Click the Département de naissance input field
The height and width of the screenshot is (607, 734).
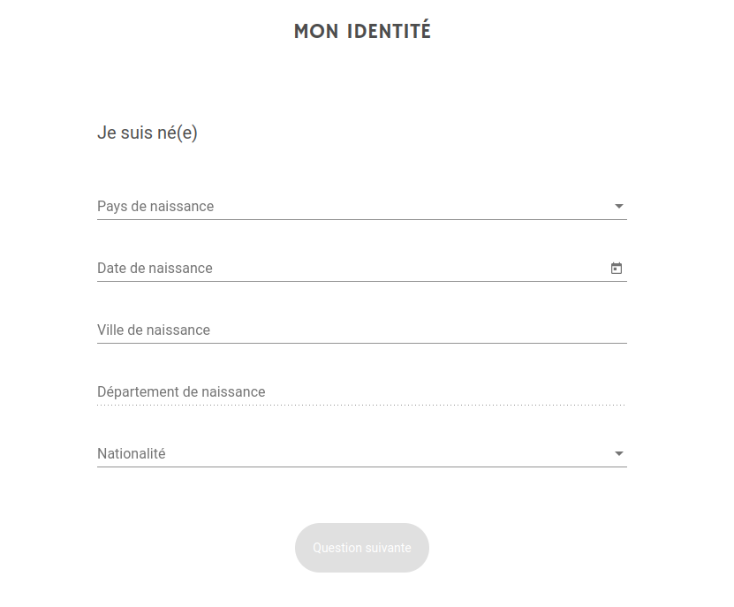click(353, 391)
